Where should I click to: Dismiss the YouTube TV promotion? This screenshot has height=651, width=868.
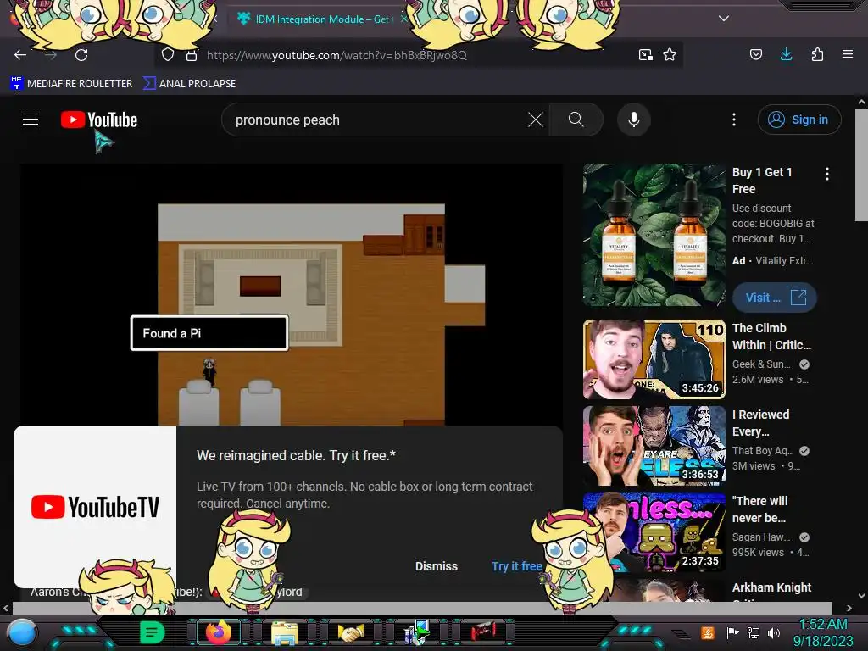point(437,566)
